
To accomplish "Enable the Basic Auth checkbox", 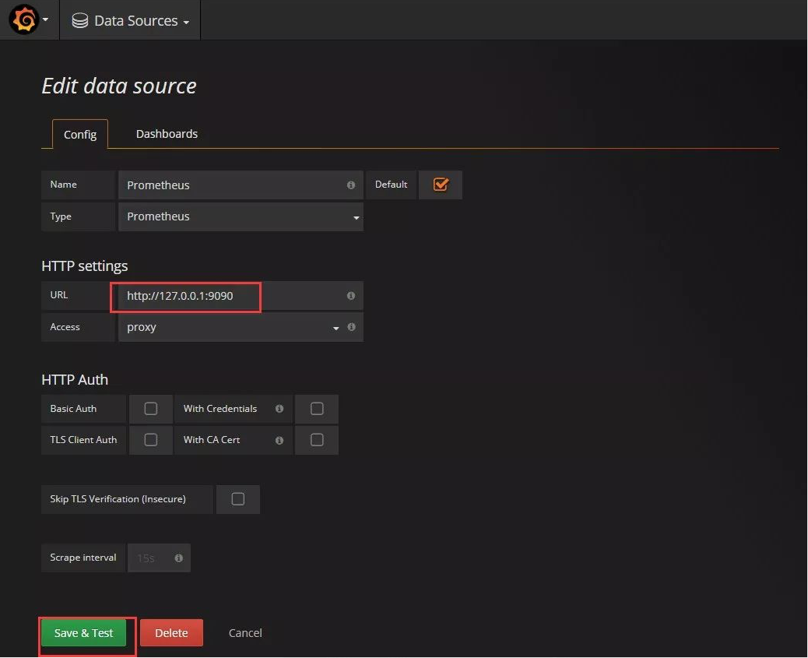I will tap(150, 408).
